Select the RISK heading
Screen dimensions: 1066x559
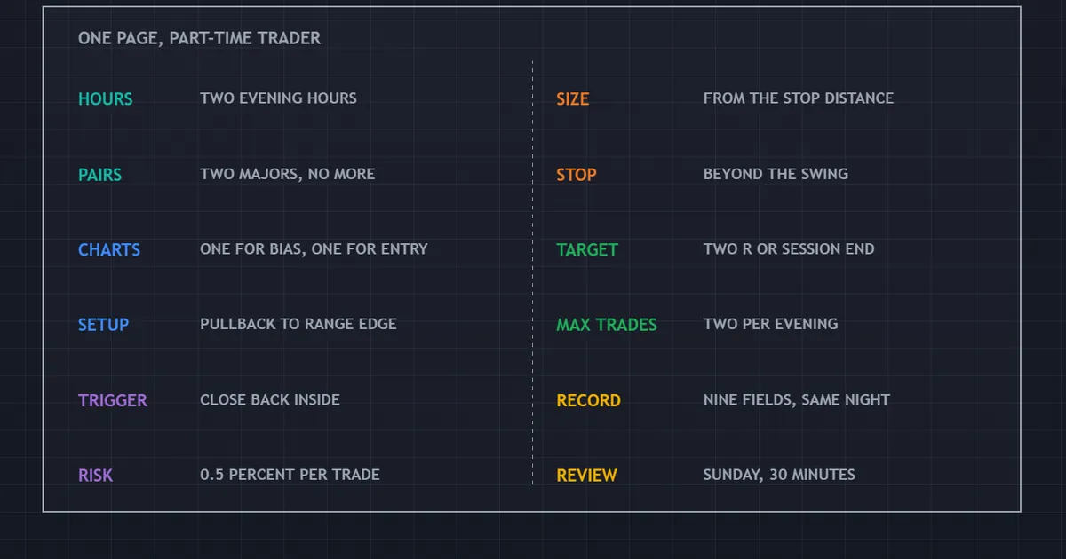coord(95,476)
